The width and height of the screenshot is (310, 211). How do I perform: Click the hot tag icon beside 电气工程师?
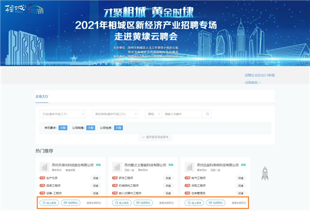(188, 178)
